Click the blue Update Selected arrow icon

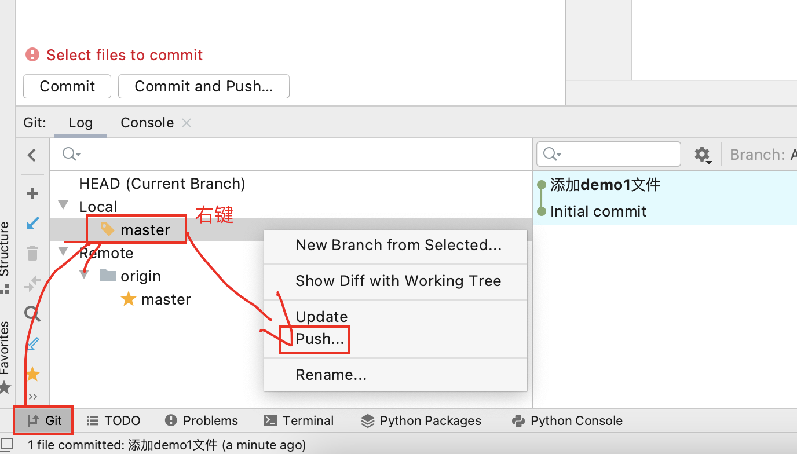[x=32, y=224]
